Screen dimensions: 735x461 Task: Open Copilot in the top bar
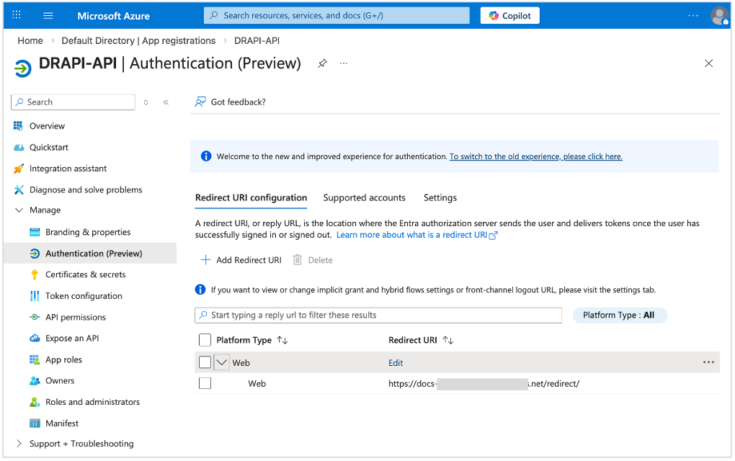click(509, 15)
